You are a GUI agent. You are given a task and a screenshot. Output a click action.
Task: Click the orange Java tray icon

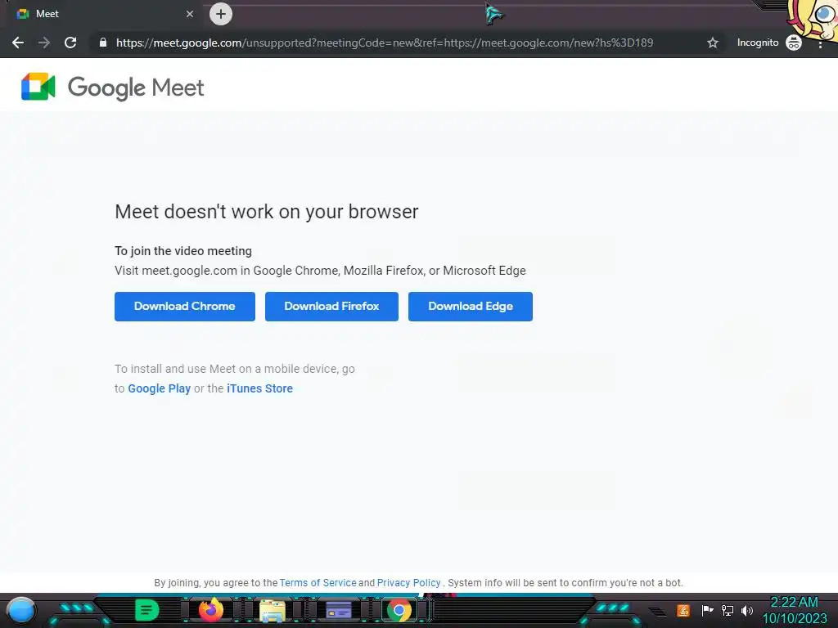(683, 610)
